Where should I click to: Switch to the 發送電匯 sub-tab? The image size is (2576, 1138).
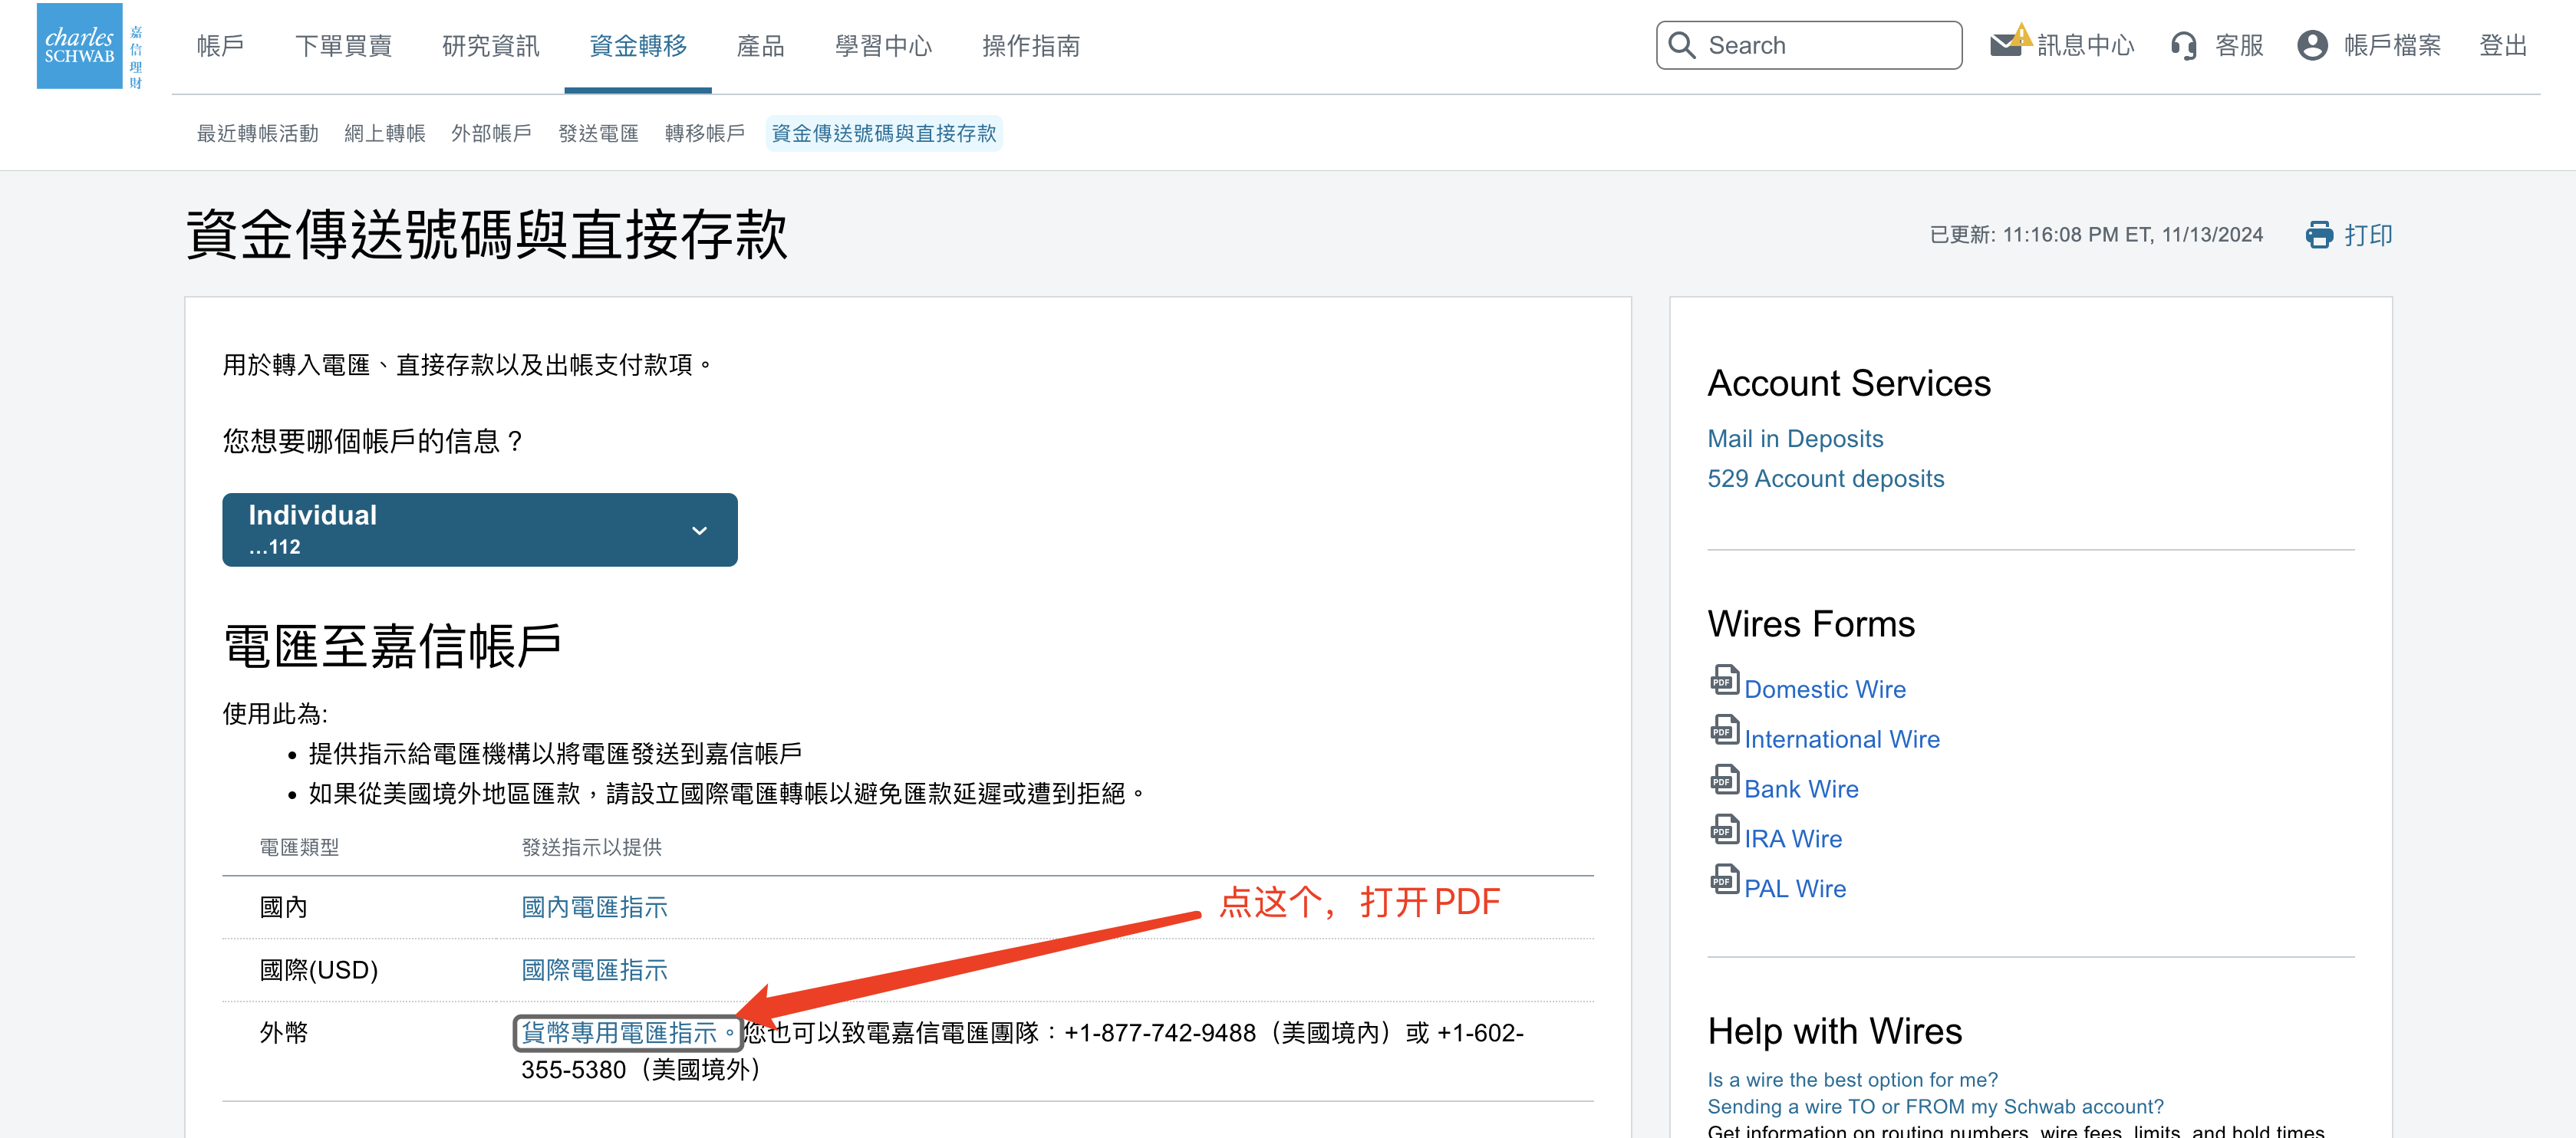598,134
